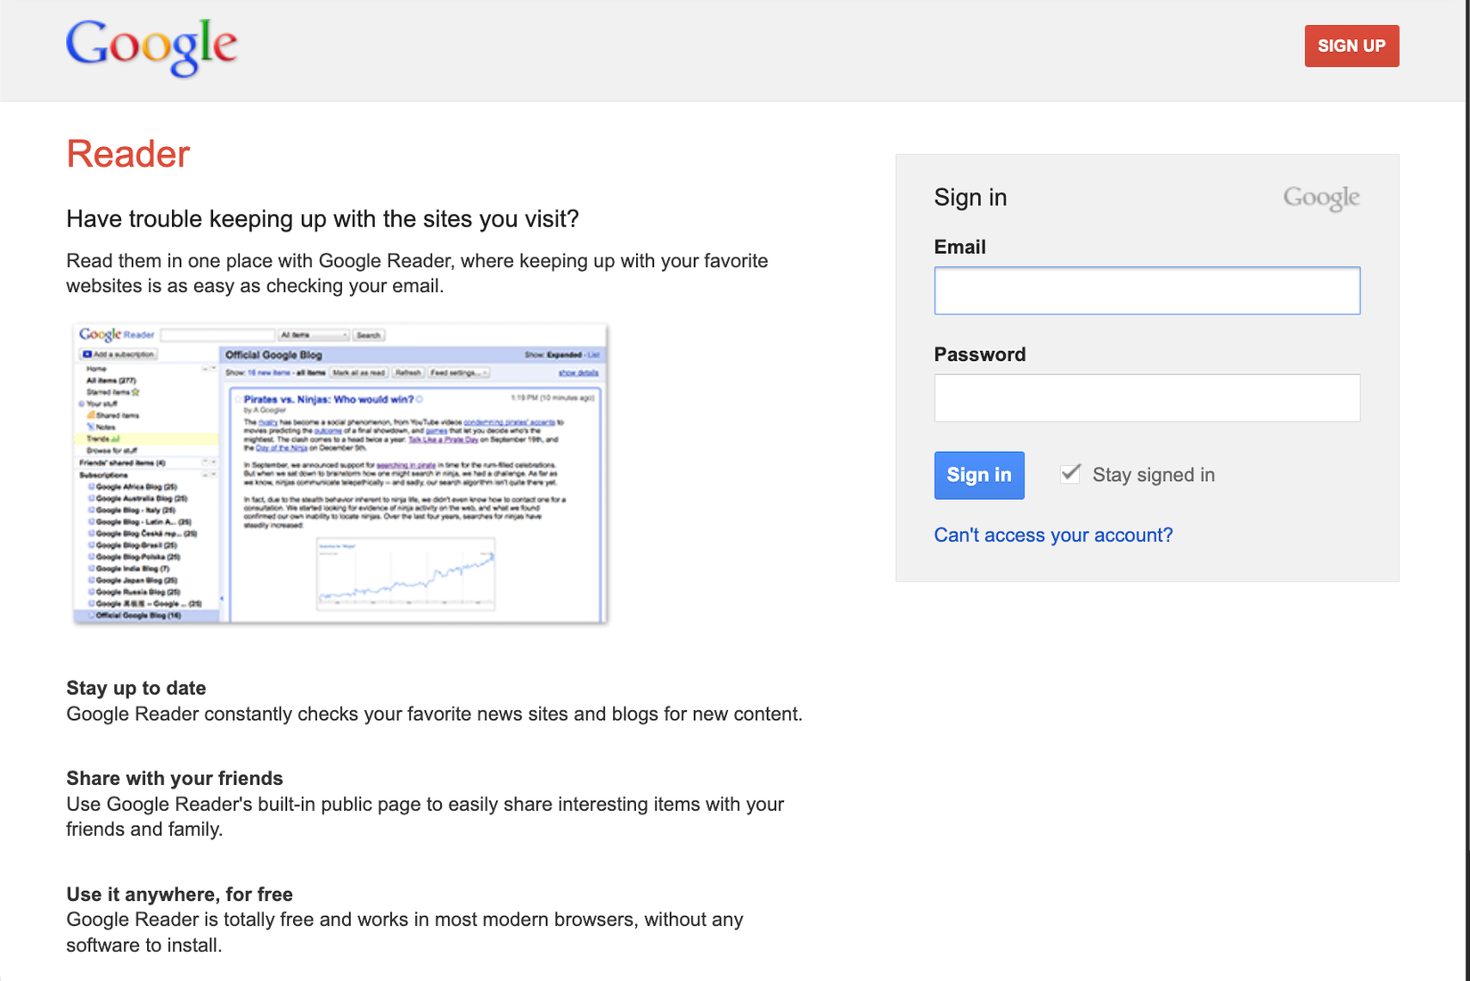Select the all items tab in the feed
This screenshot has height=981, width=1470.
coord(311,372)
